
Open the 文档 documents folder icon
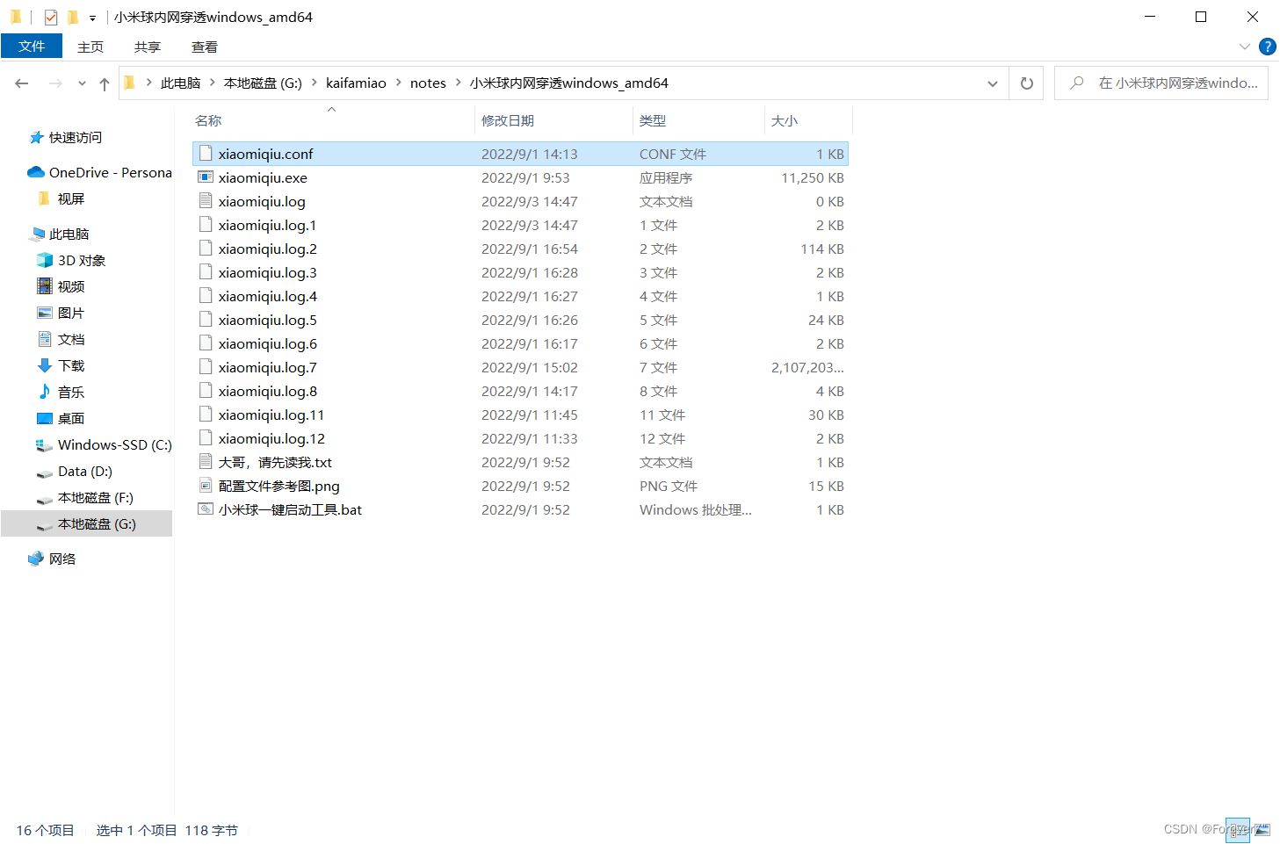tap(45, 339)
